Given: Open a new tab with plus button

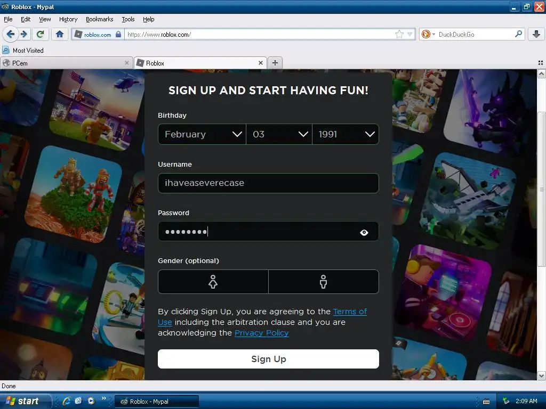Looking at the screenshot, I should coord(275,63).
